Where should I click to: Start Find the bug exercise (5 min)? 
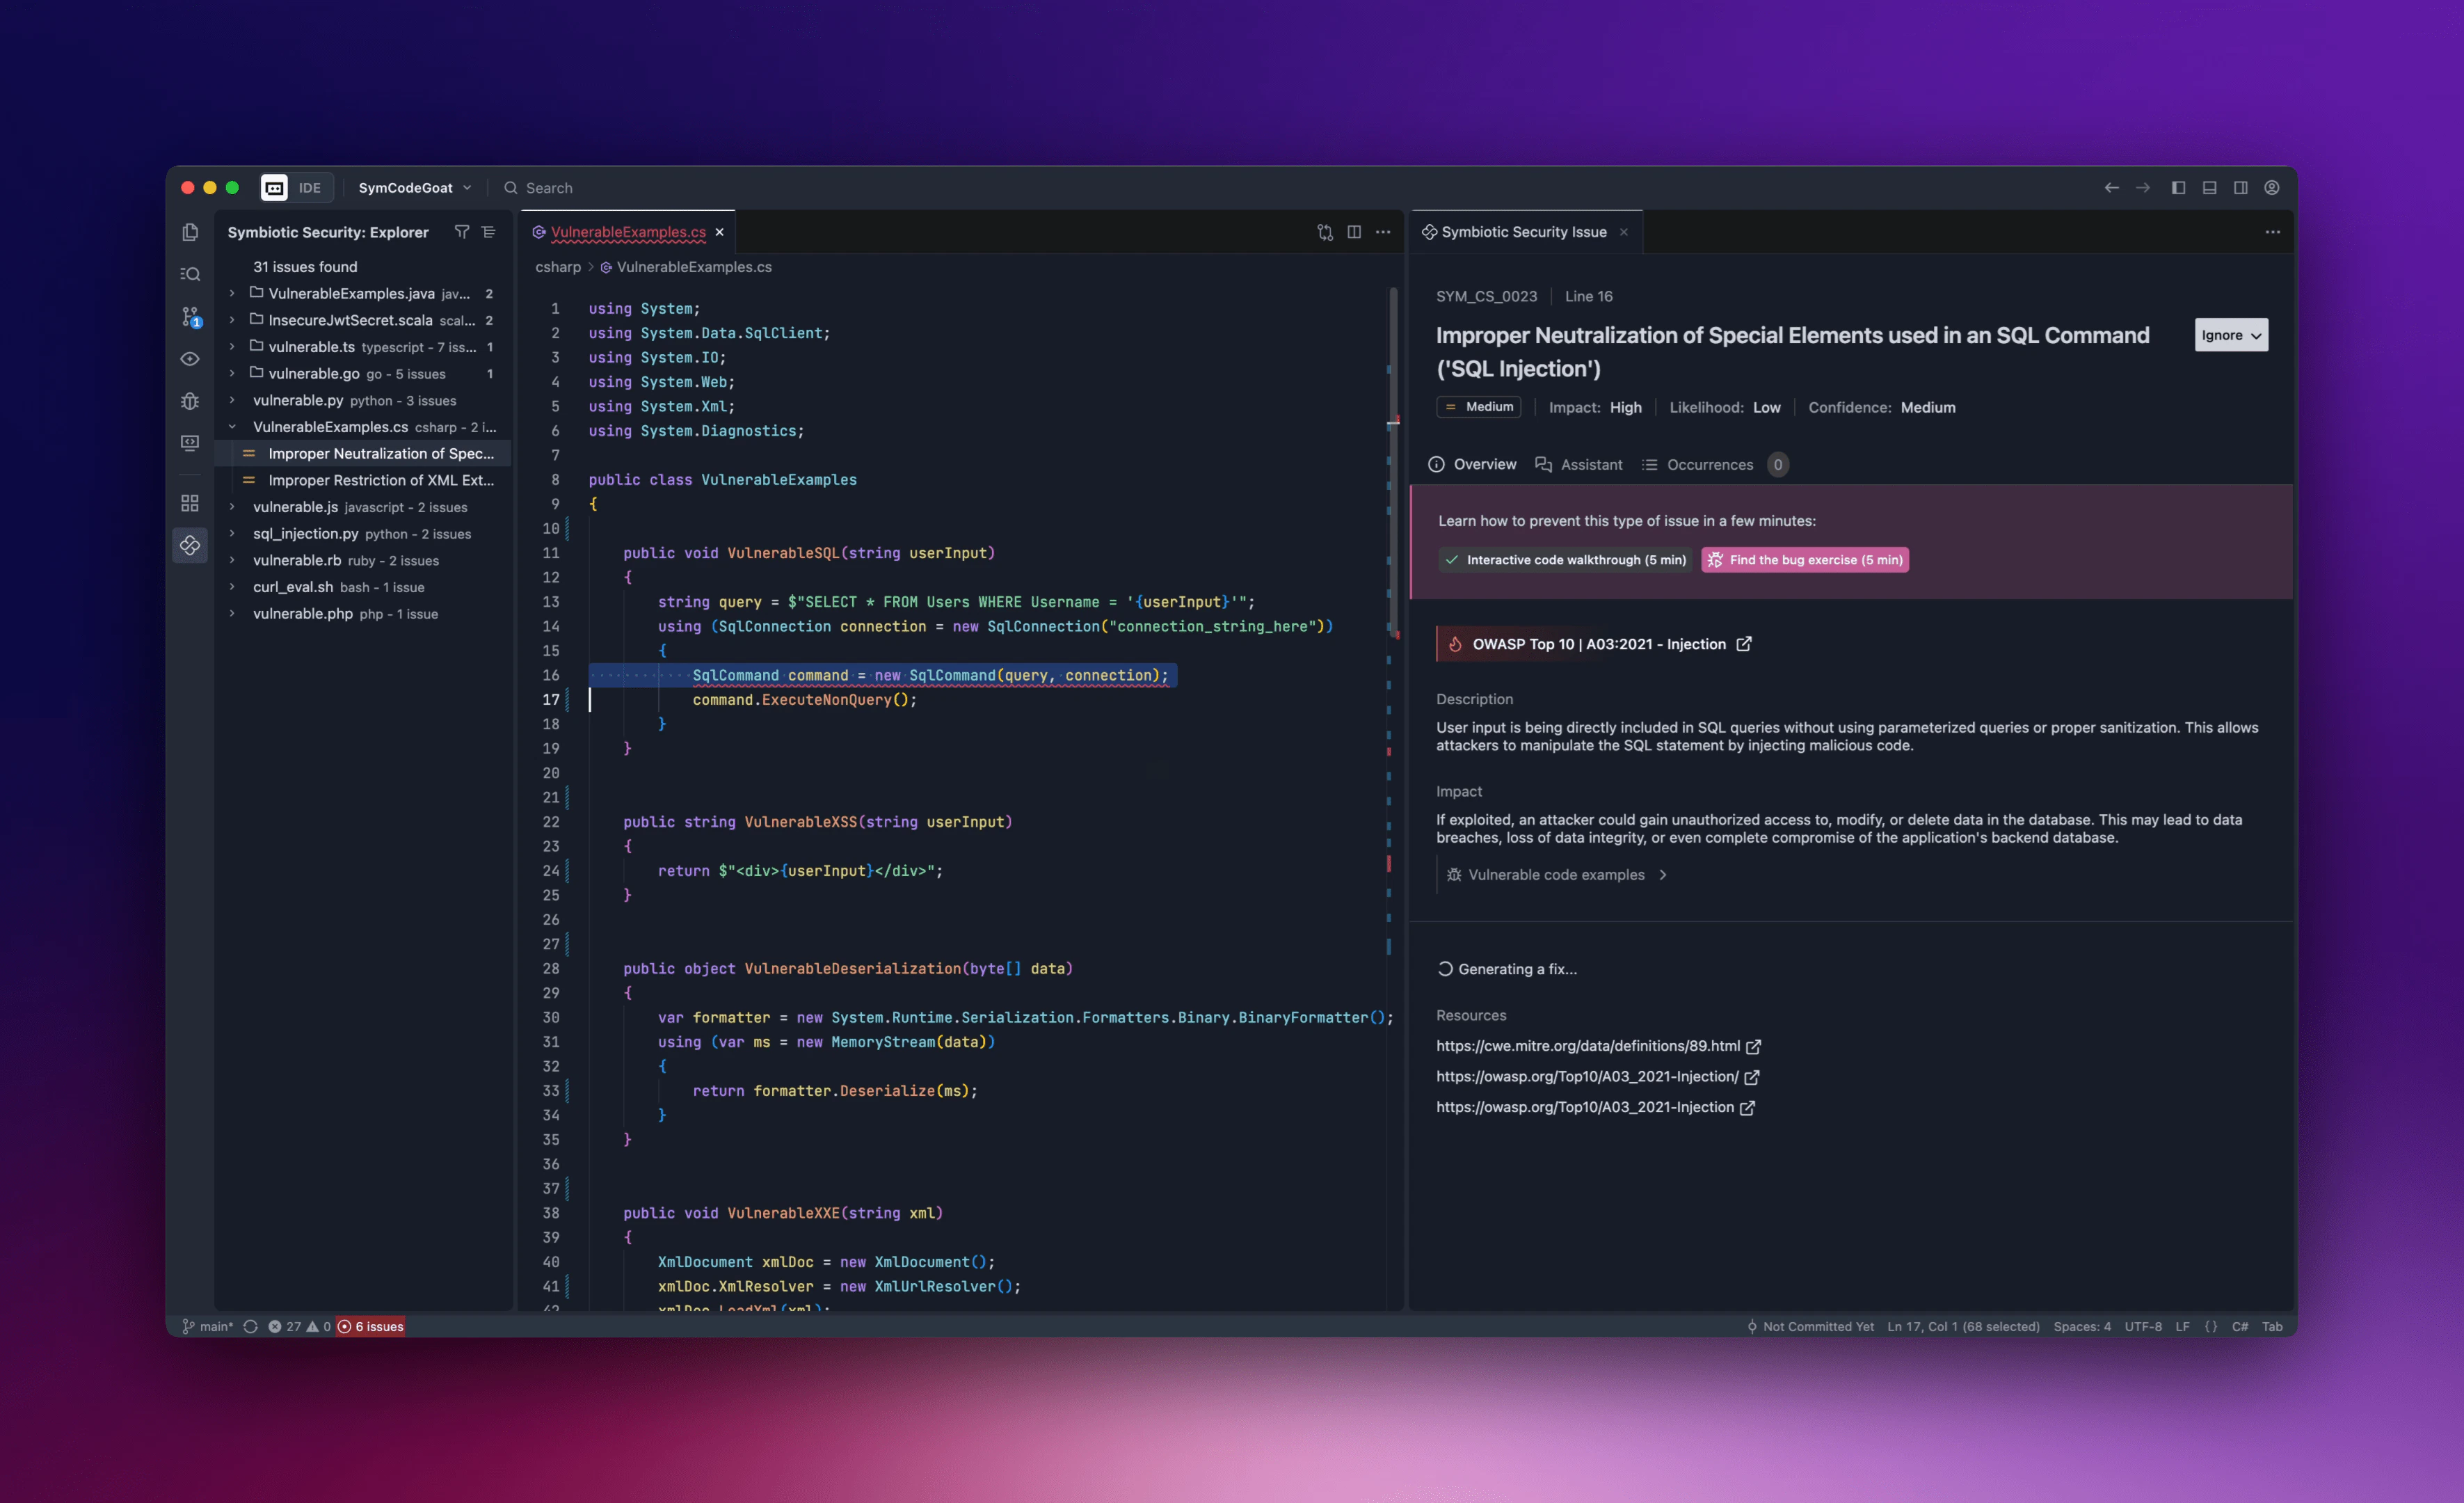click(1805, 560)
